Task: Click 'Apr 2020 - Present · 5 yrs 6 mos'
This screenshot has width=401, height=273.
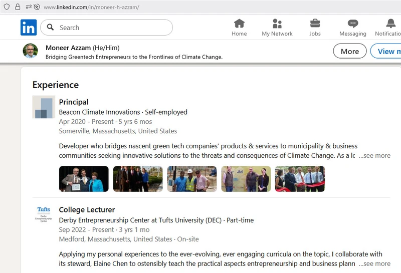Action: pos(105,122)
